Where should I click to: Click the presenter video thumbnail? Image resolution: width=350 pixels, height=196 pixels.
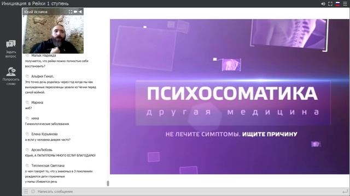pyautogui.click(x=53, y=34)
